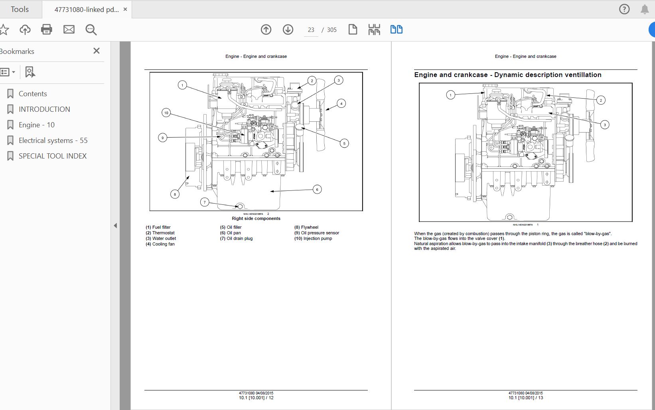Open the Electrical systems - 55 bookmark
This screenshot has height=410, width=655.
coord(53,141)
